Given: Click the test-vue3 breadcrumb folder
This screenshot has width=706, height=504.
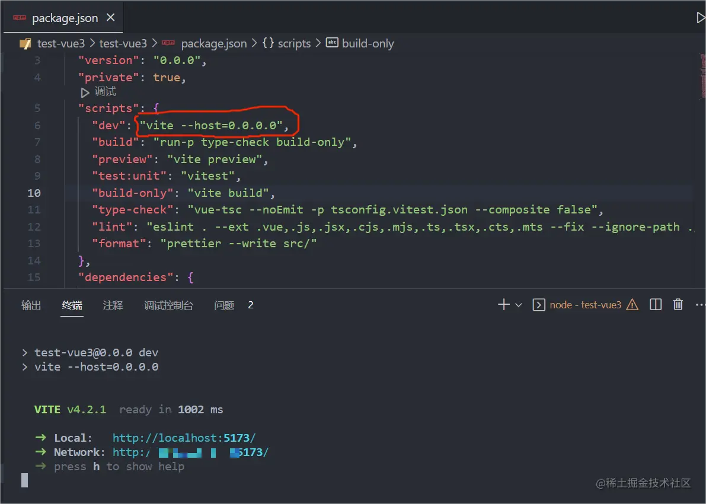Looking at the screenshot, I should point(62,43).
